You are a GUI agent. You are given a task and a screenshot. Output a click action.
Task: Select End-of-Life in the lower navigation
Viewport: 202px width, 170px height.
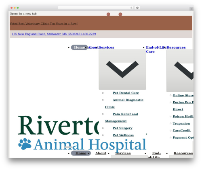point(154,155)
